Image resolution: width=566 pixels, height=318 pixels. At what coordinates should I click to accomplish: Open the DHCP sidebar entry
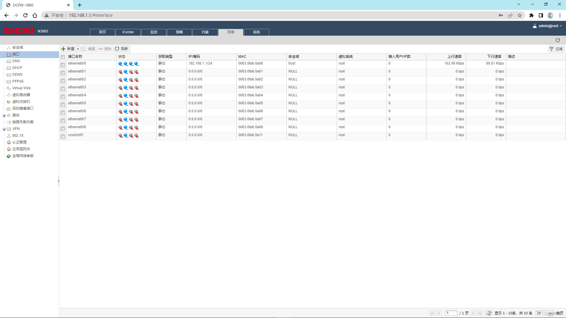17,68
